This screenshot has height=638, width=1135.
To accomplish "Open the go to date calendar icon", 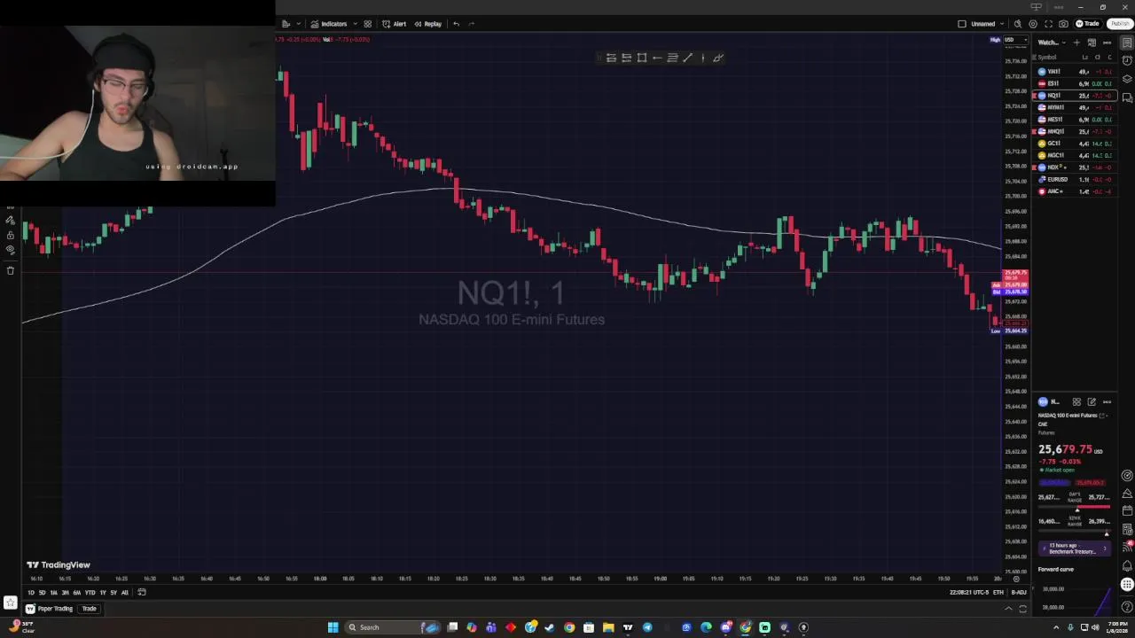I will 142,593.
